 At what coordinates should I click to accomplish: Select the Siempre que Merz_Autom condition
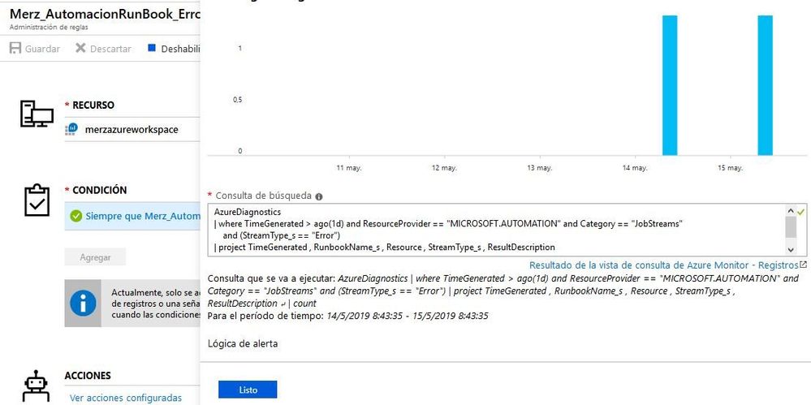click(x=132, y=216)
